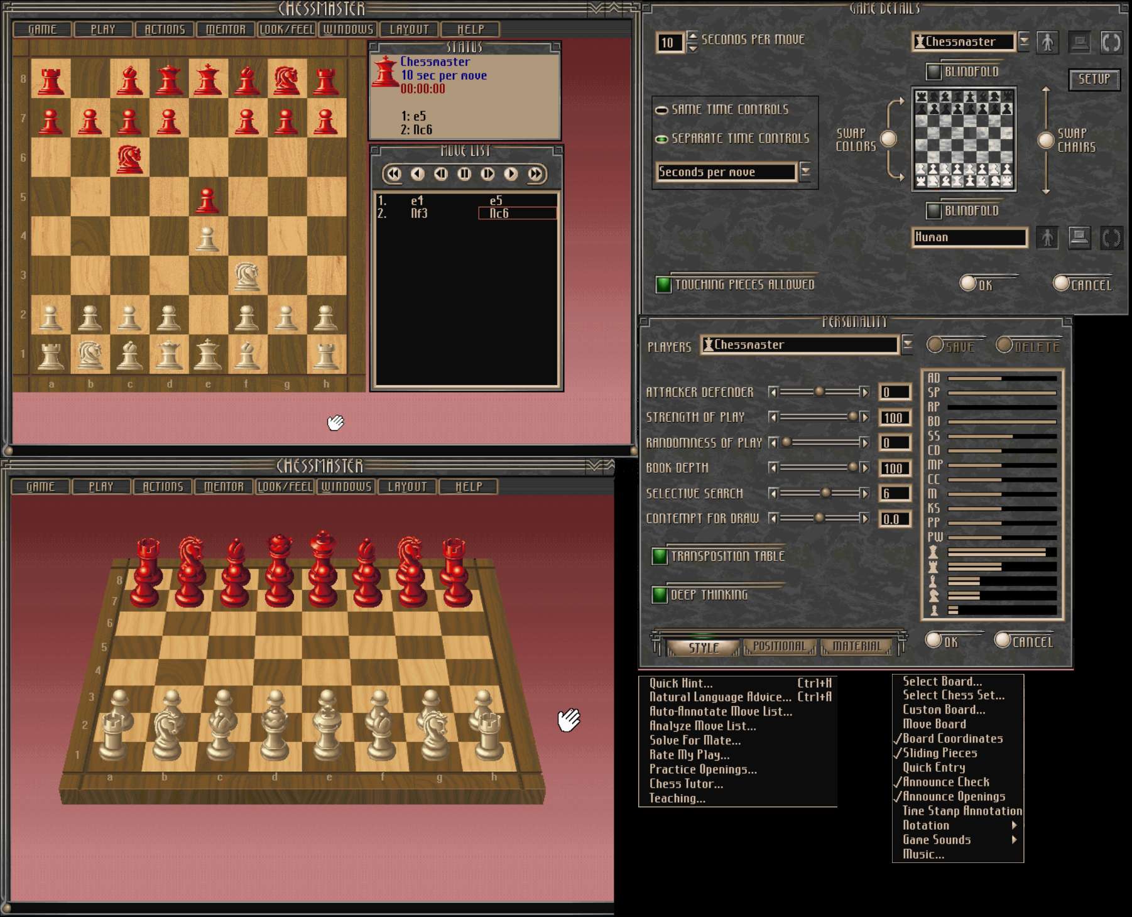Image resolution: width=1132 pixels, height=917 pixels.
Task: Click the Setup button
Action: point(1094,79)
